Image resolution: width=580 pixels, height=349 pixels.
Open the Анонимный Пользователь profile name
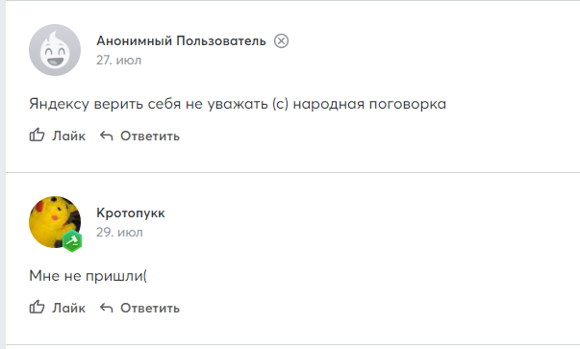click(181, 40)
